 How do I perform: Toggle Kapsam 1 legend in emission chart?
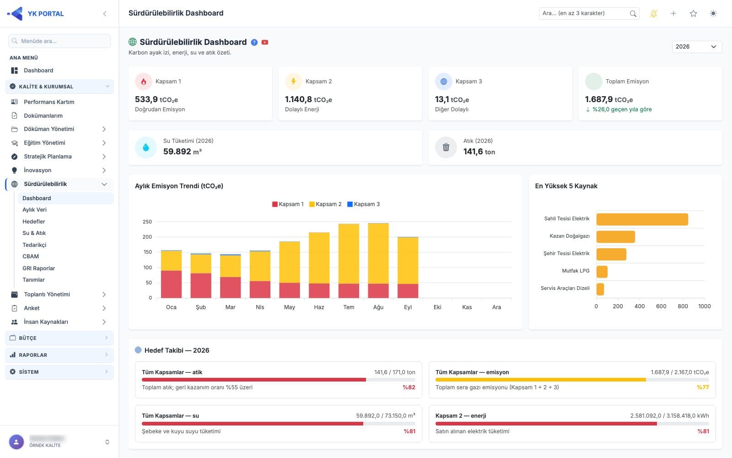288,204
